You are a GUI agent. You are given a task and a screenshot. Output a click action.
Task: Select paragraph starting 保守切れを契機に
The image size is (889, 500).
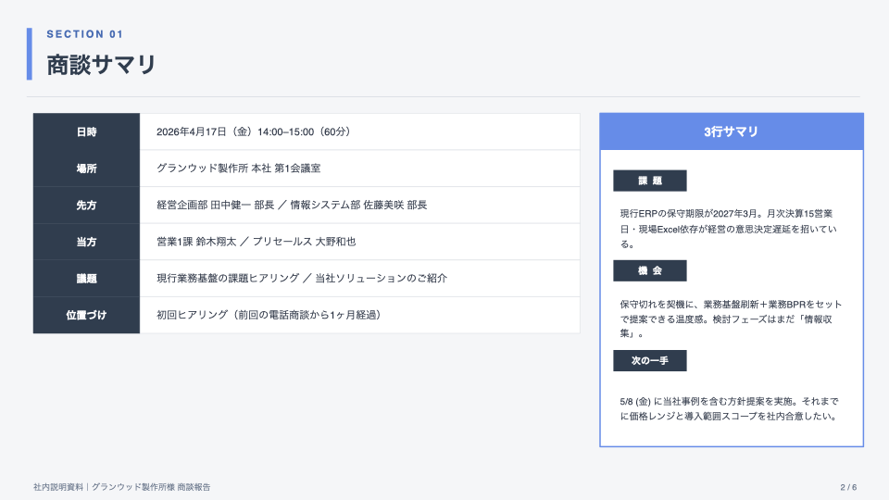pyautogui.click(x=731, y=319)
